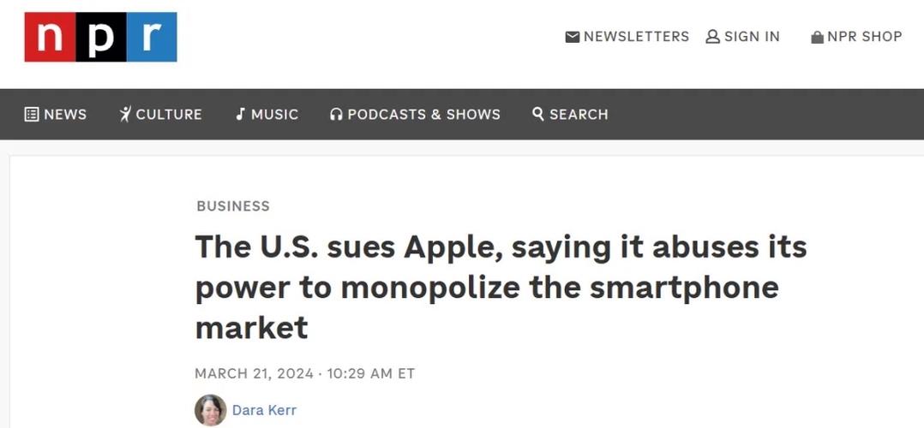Open PODCASTS & SHOWS menu
Viewport: 924px width, 428px height.
tap(415, 114)
